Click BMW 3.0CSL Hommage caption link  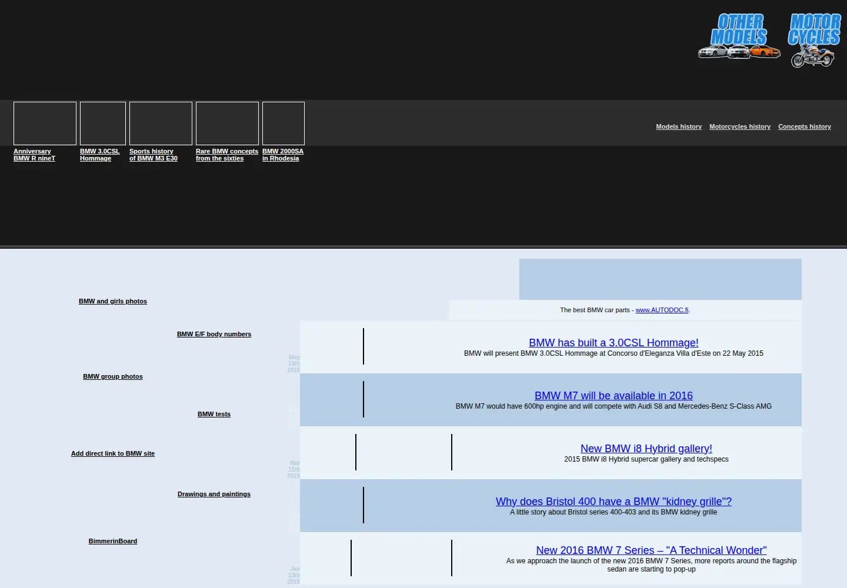pyautogui.click(x=99, y=155)
